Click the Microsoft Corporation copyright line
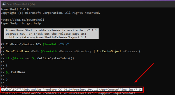The height and width of the screenshot is (95, 175). coord(50,13)
